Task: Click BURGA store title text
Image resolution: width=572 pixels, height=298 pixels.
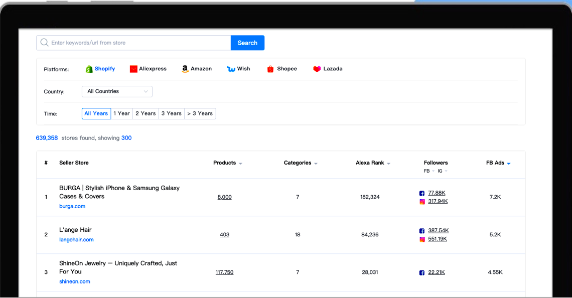Action: [119, 192]
